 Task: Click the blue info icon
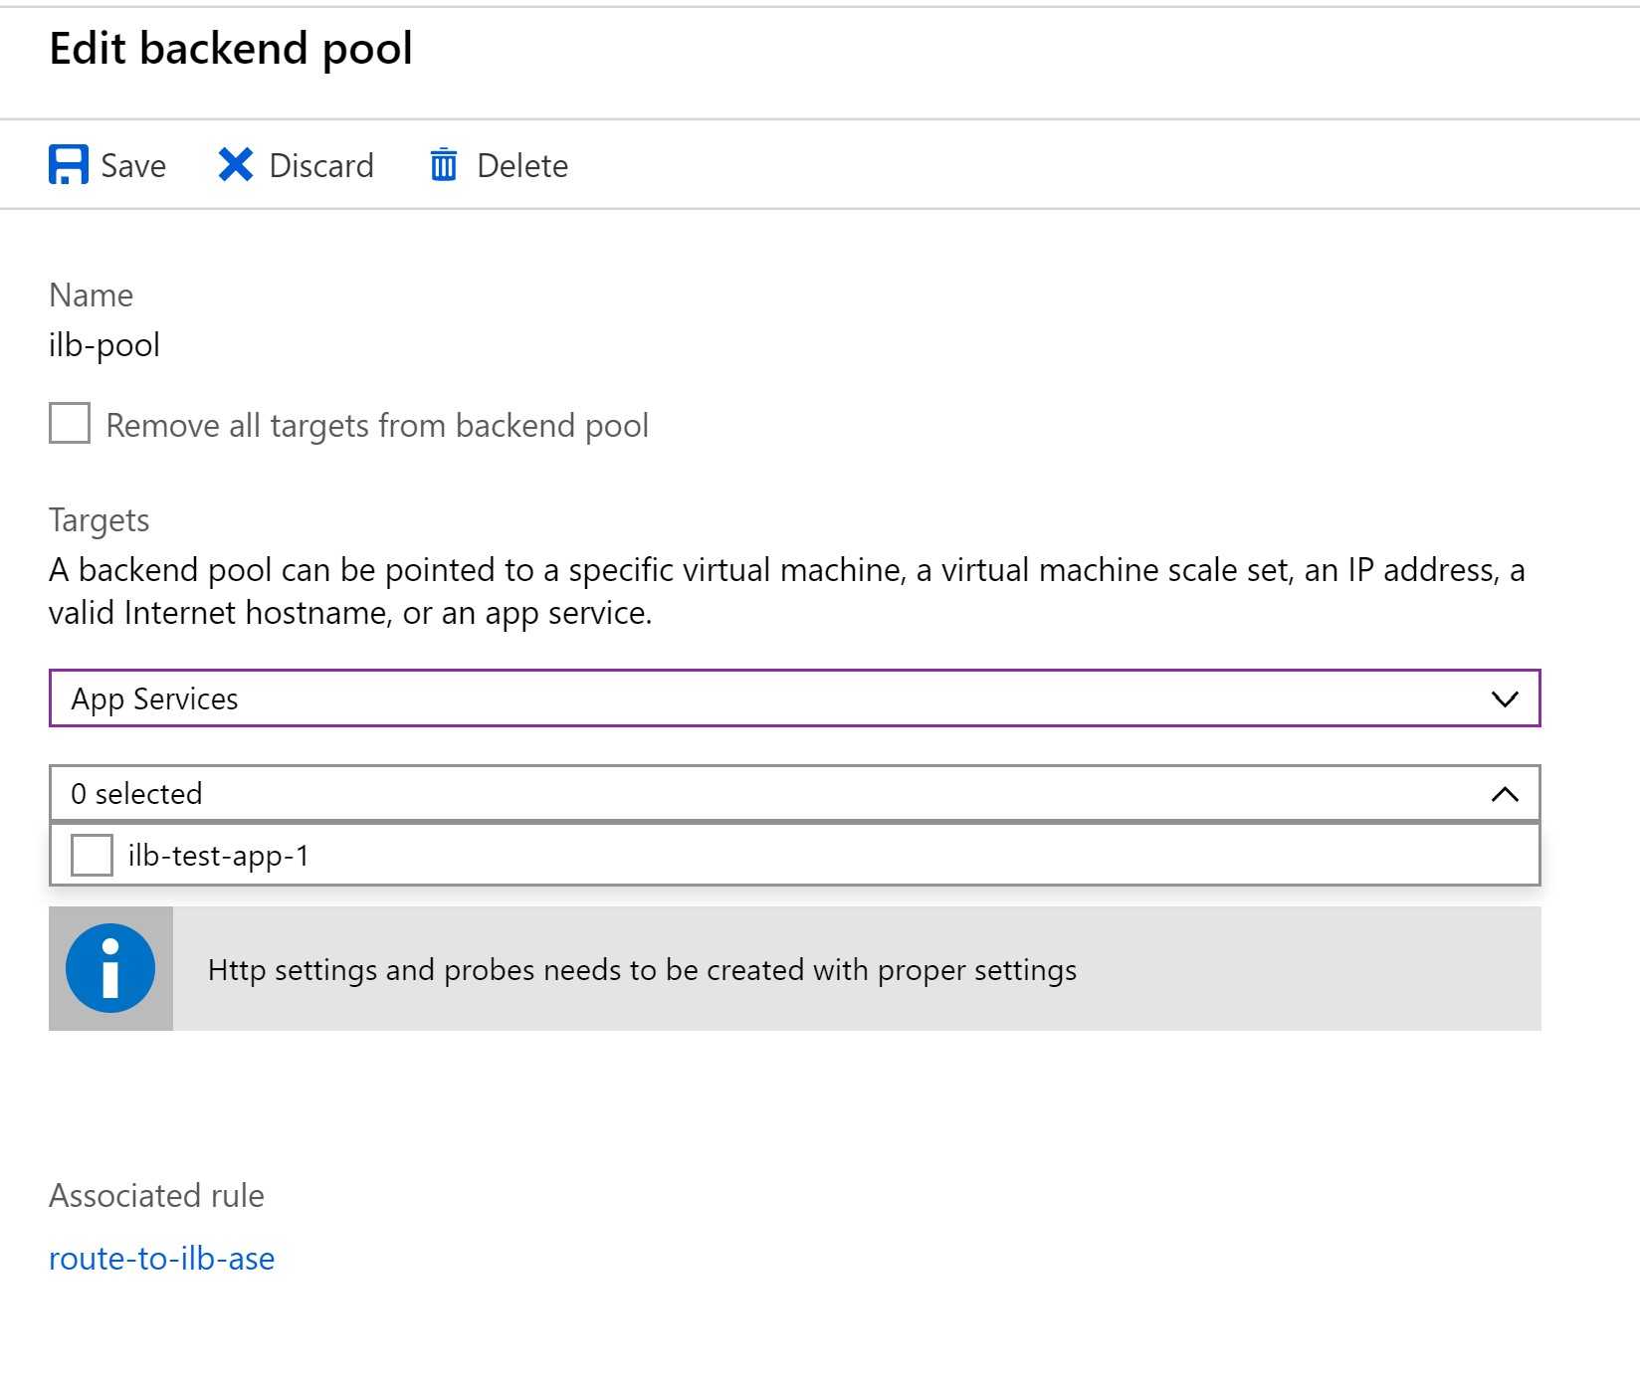[110, 968]
